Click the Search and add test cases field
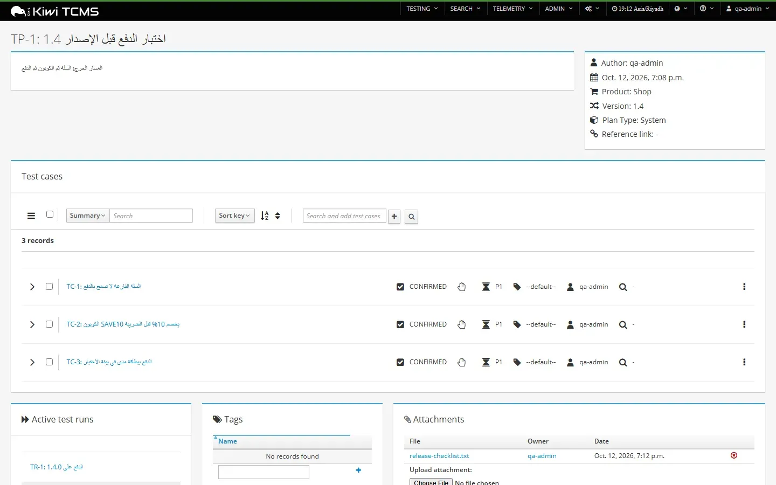Viewport: 776px width, 485px height. (x=344, y=216)
